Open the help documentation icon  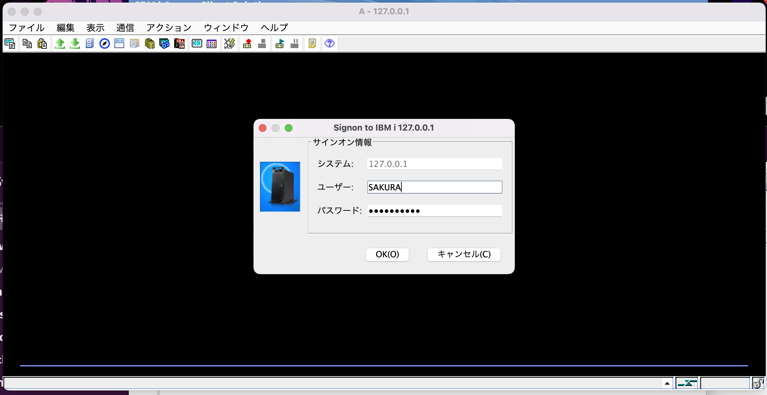[330, 43]
